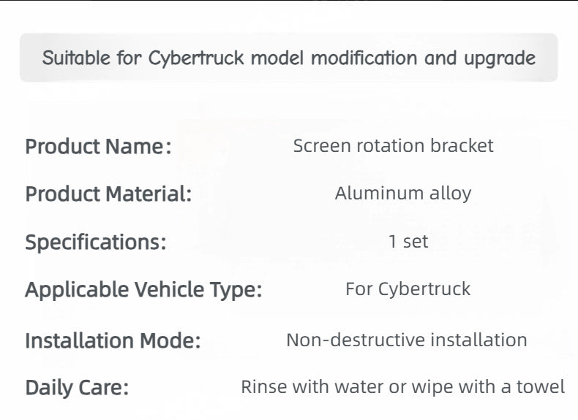Click "Cybertruck" in the top banner heading
The height and width of the screenshot is (420, 578).
[197, 58]
